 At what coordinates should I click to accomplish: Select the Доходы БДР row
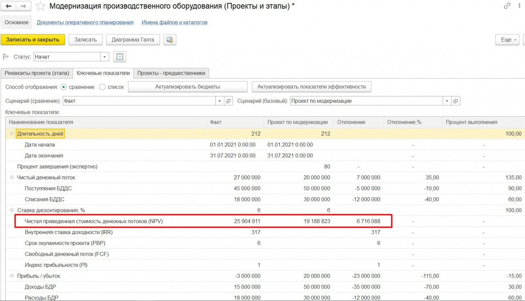coord(265,287)
